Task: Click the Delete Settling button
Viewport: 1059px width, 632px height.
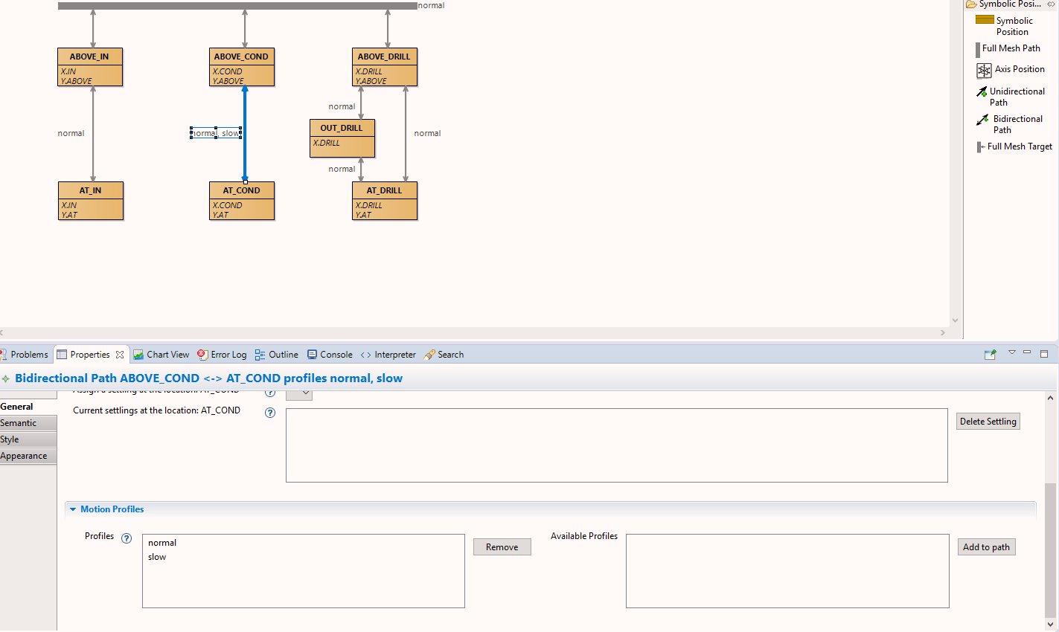Action: coord(988,422)
